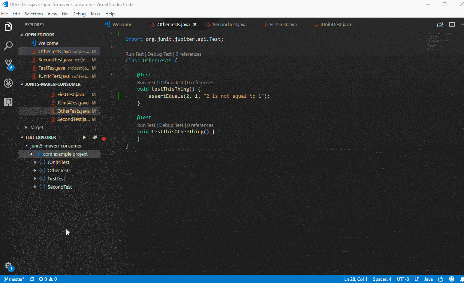
Task: Click Debug Test above testThisThing method
Action: (x=171, y=83)
